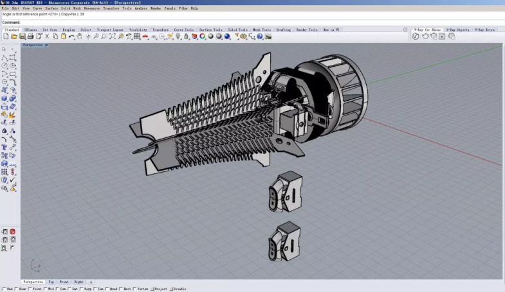Click the Zoom Extents icon

112,37
